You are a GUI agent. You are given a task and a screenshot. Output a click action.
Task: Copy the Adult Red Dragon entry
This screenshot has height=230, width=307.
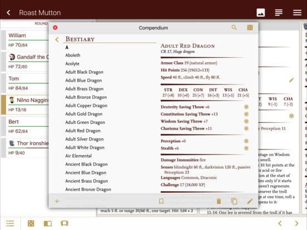tap(234, 201)
